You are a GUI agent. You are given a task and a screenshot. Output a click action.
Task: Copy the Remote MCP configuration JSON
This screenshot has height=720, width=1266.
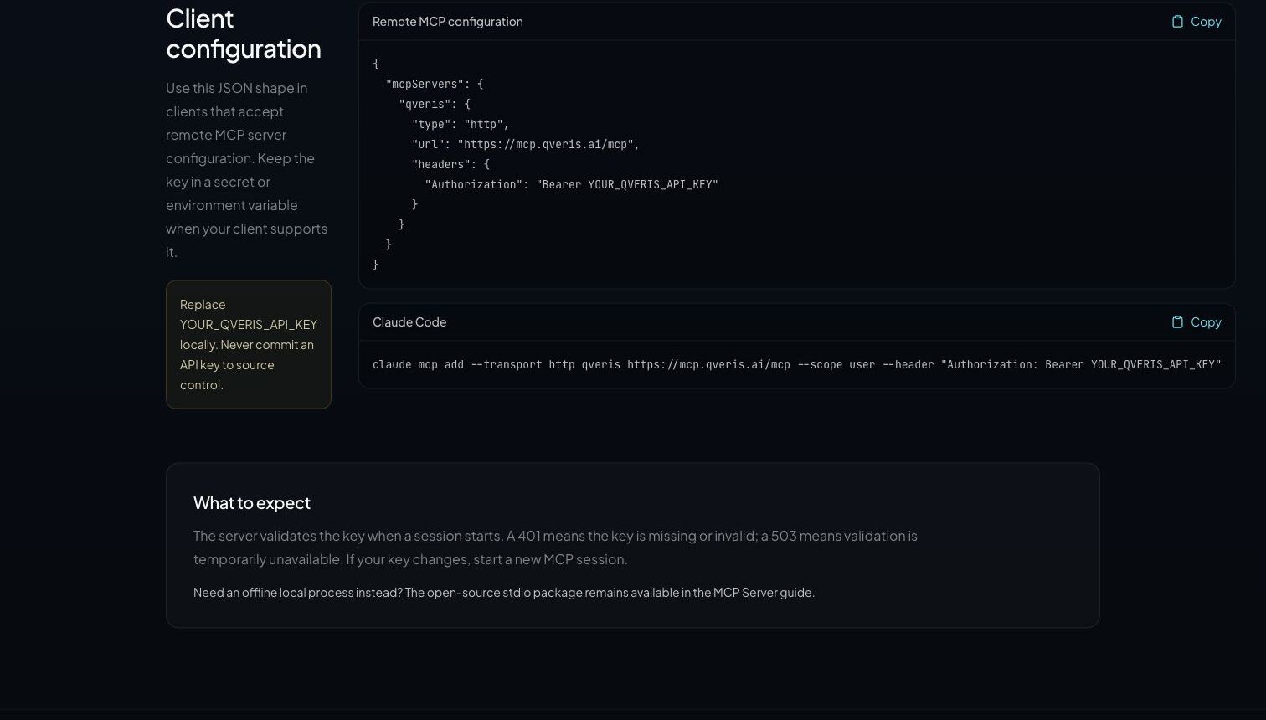1197,22
